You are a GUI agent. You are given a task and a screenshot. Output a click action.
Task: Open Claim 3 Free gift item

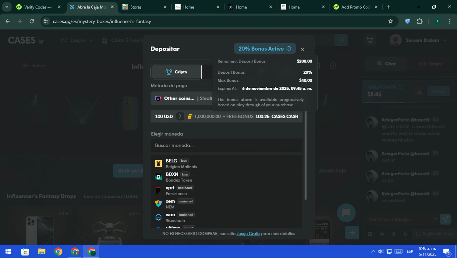point(122,40)
